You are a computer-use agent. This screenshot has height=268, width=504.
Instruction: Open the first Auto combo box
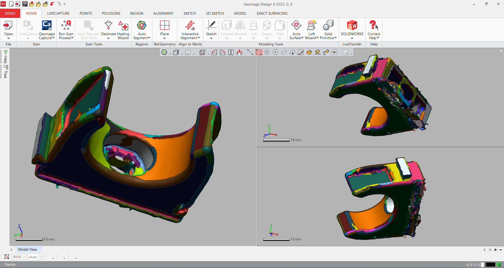point(19,257)
